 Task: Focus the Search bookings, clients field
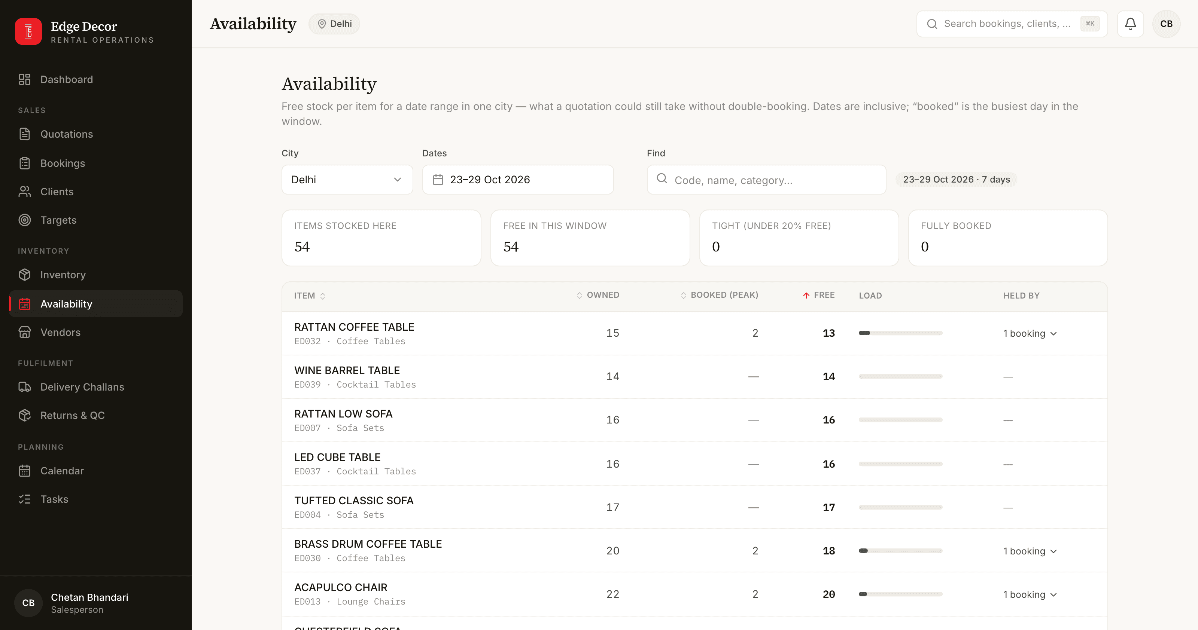click(1012, 24)
